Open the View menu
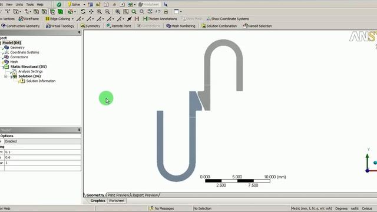The width and height of the screenshot is (377, 212). [x=9, y=4]
